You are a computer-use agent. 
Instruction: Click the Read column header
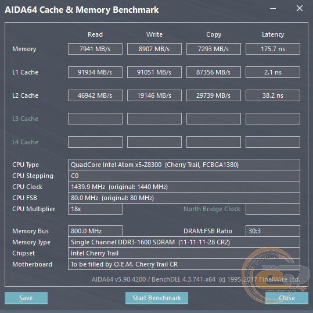coord(95,34)
